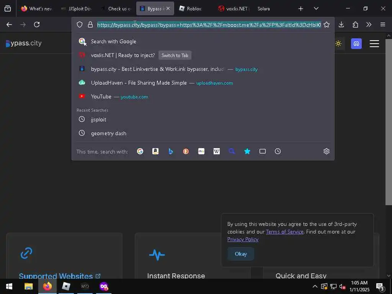Open Terms of Service link
Image resolution: width=392 pixels, height=294 pixels.
(284, 232)
